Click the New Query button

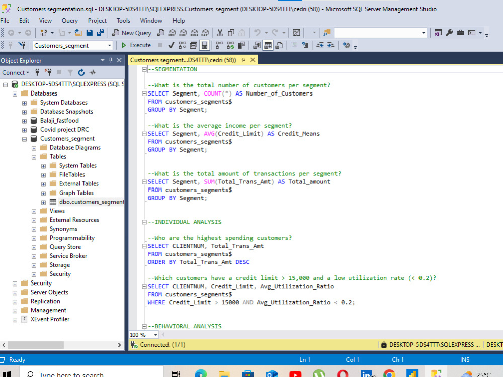[132, 33]
